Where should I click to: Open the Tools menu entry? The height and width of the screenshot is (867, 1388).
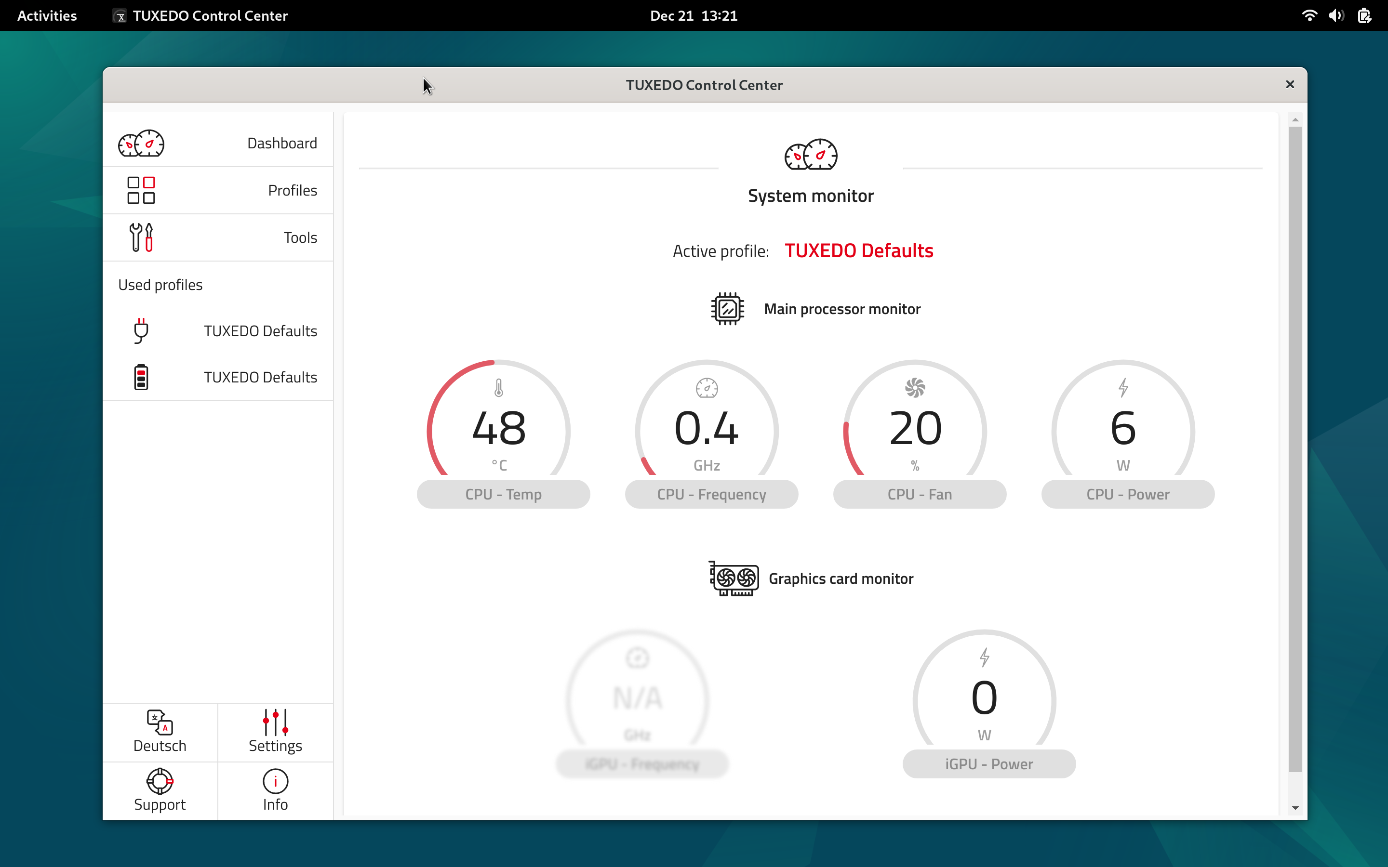pyautogui.click(x=218, y=237)
